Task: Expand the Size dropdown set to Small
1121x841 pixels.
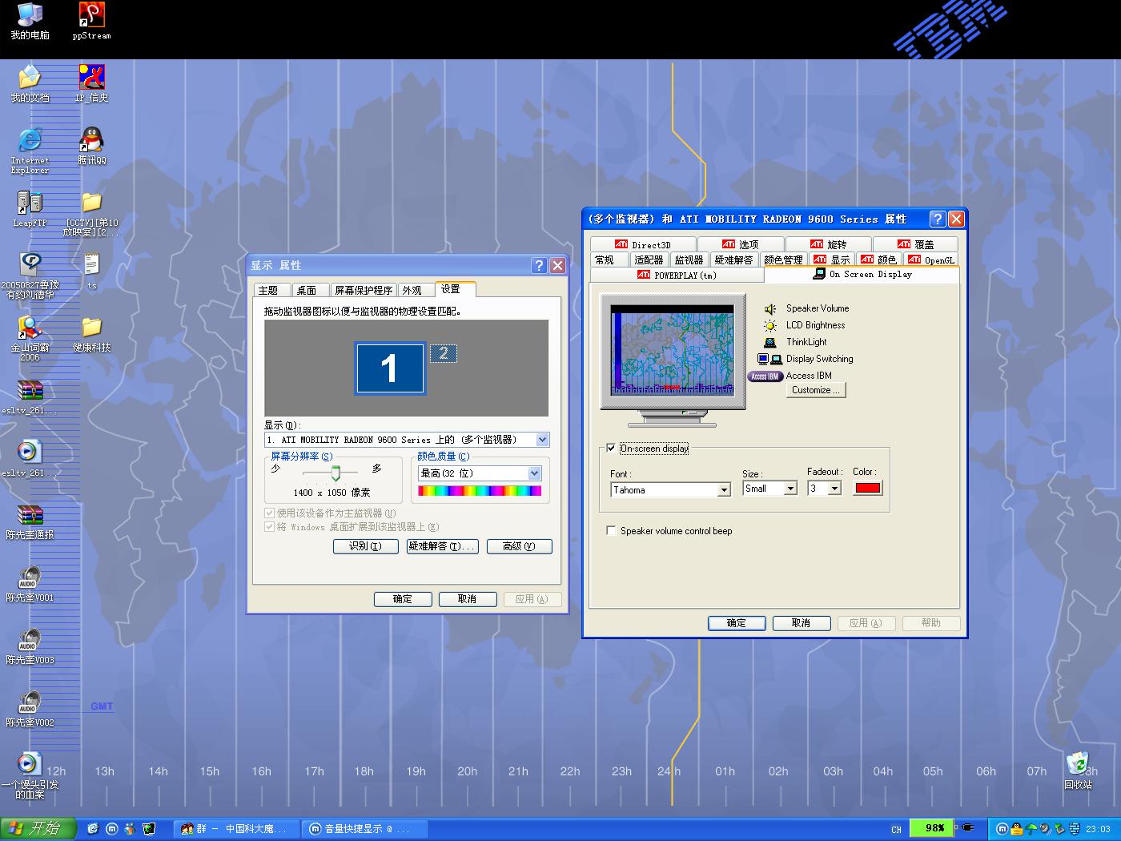Action: click(790, 489)
